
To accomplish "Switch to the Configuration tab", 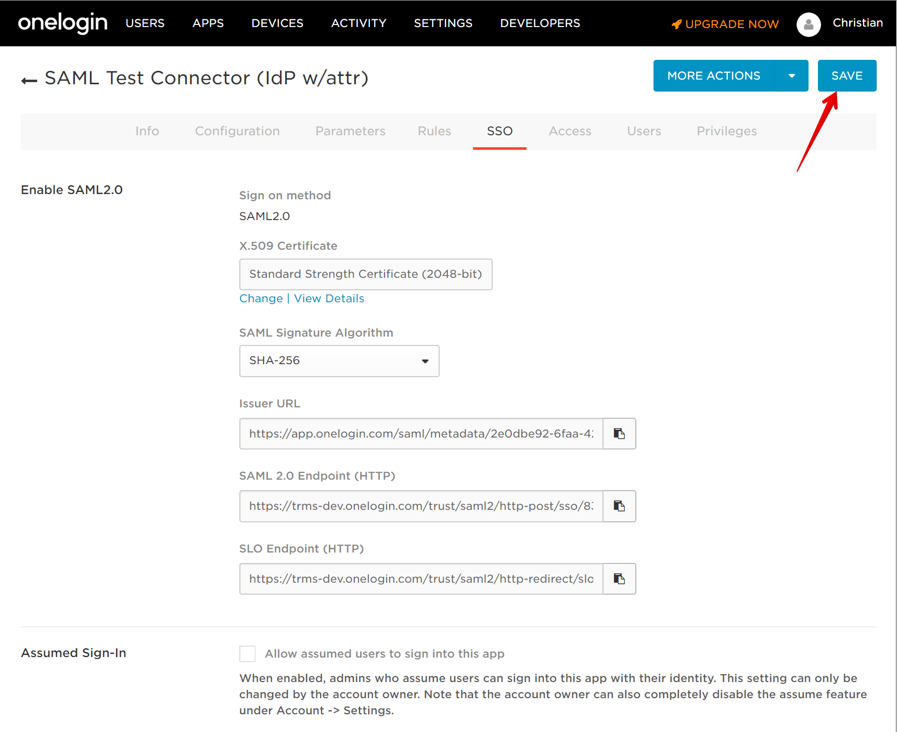I will (237, 131).
